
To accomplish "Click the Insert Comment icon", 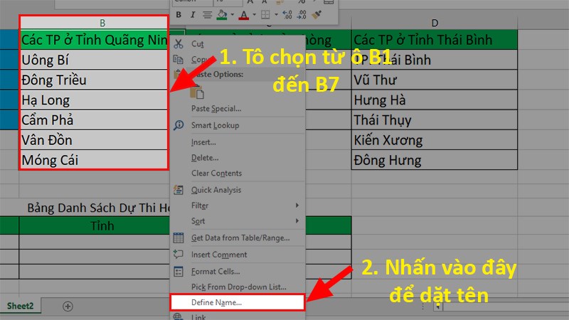I will [x=179, y=255].
